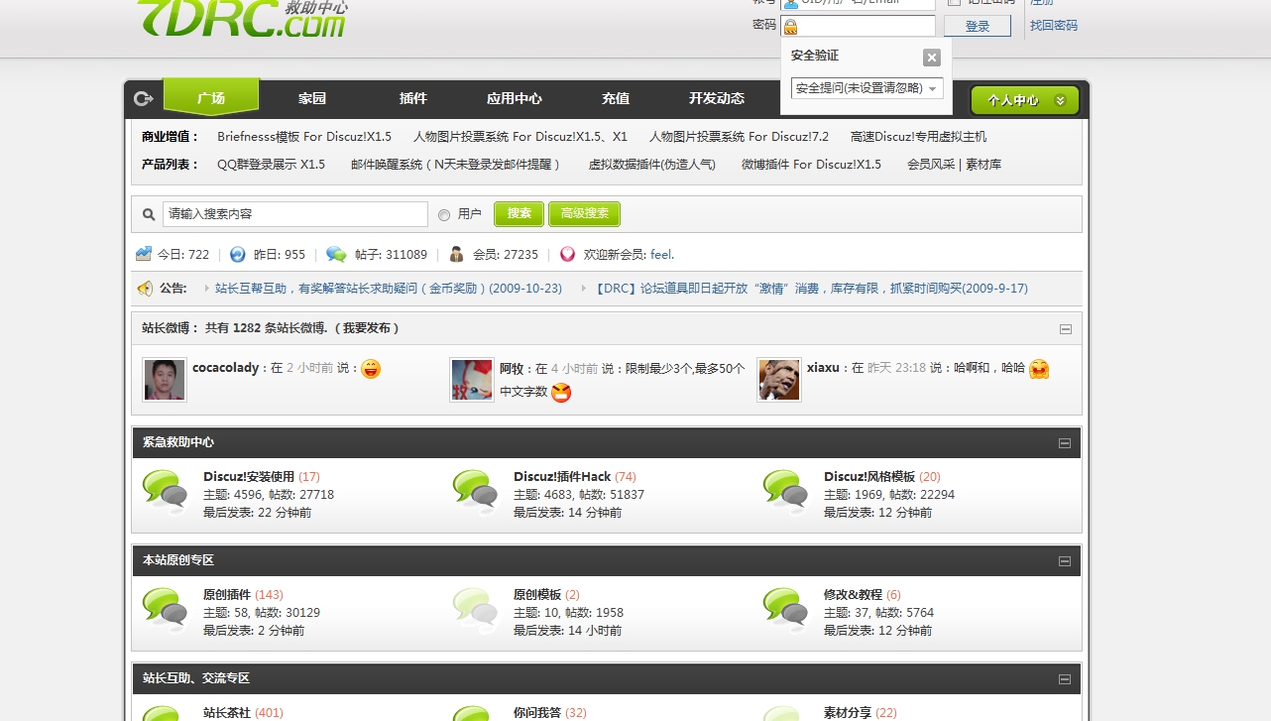Open the 充值 navigation tab
This screenshot has width=1271, height=721.
pyautogui.click(x=616, y=98)
